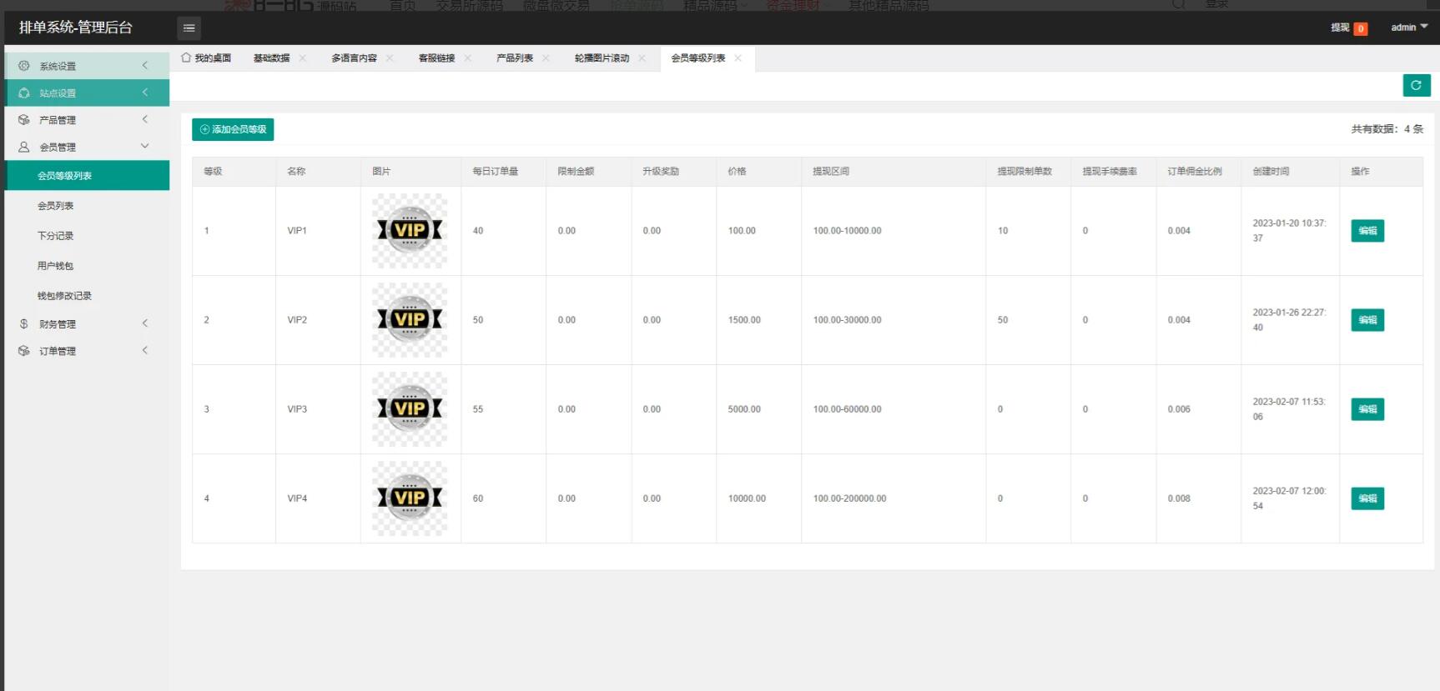This screenshot has height=691, width=1440.
Task: Click the green refresh icon button
Action: (1416, 85)
